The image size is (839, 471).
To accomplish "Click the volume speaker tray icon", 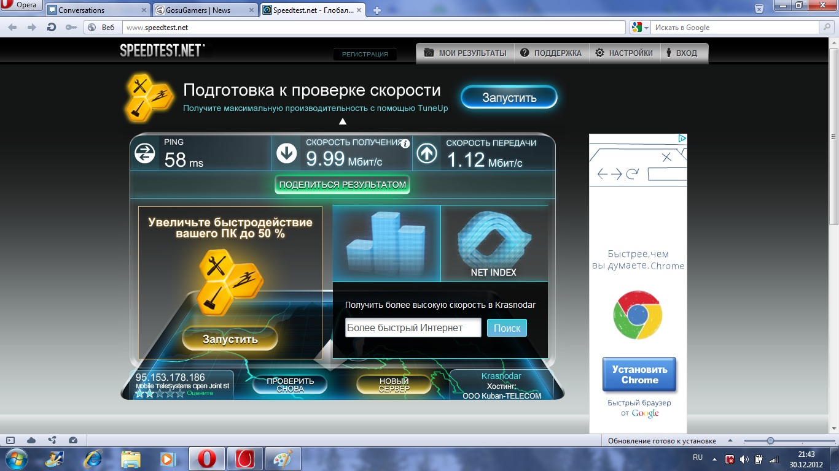I will (744, 459).
